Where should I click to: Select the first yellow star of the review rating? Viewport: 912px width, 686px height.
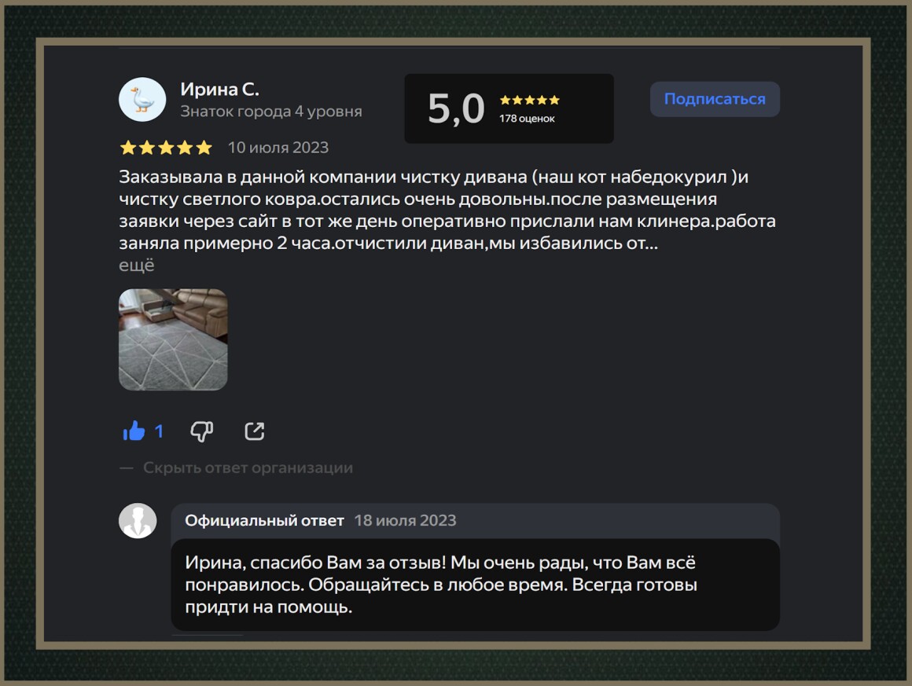[128, 148]
